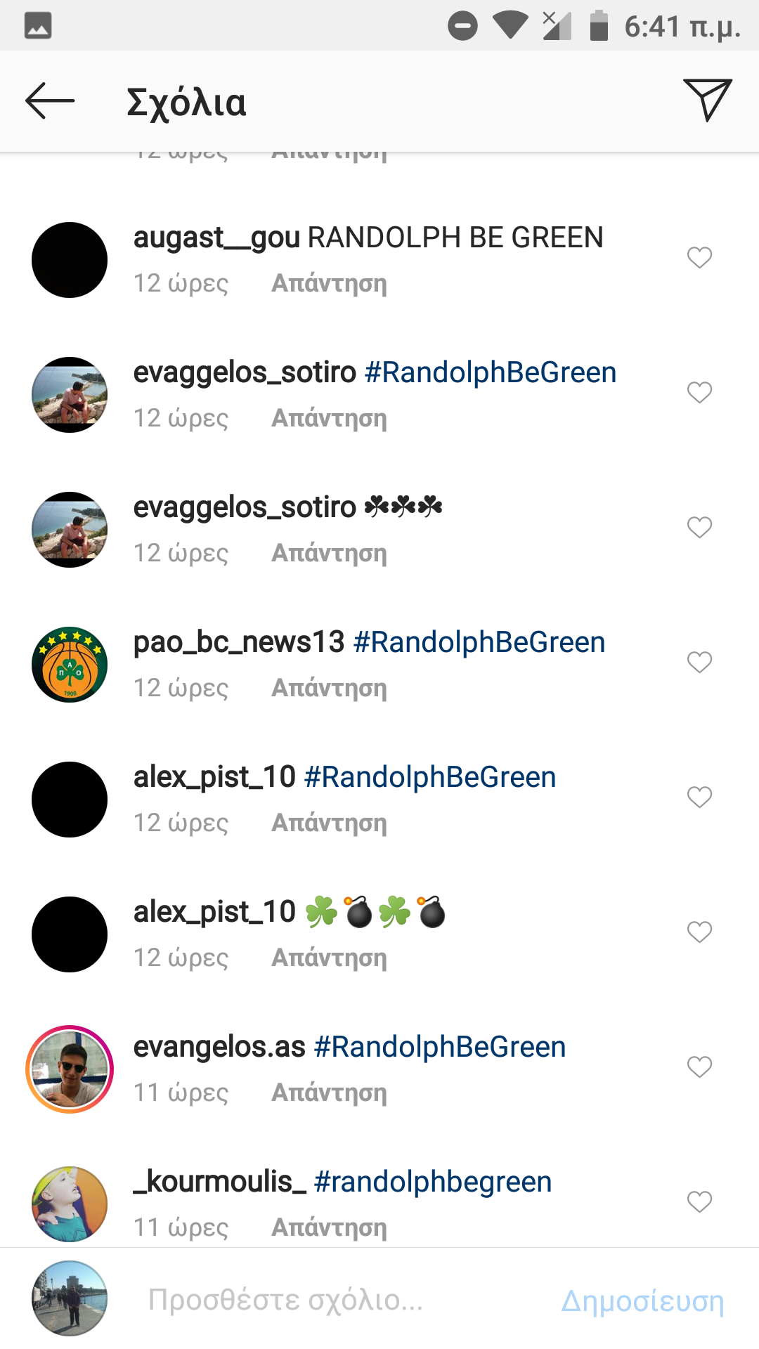759x1349 pixels.
Task: Like evangelos.as's comment with the heart
Action: click(699, 1067)
